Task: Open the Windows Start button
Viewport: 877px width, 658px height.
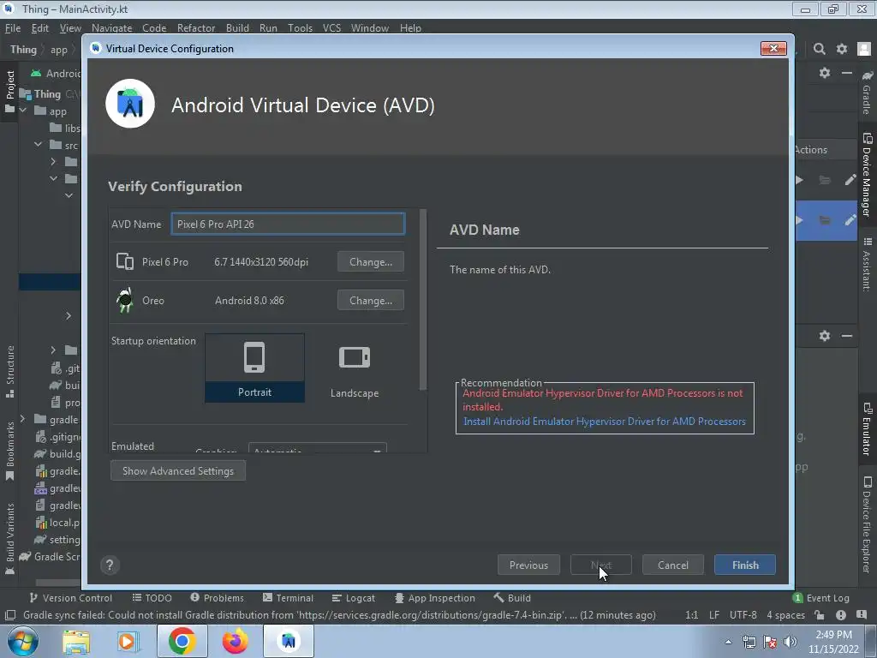Action: click(x=22, y=641)
